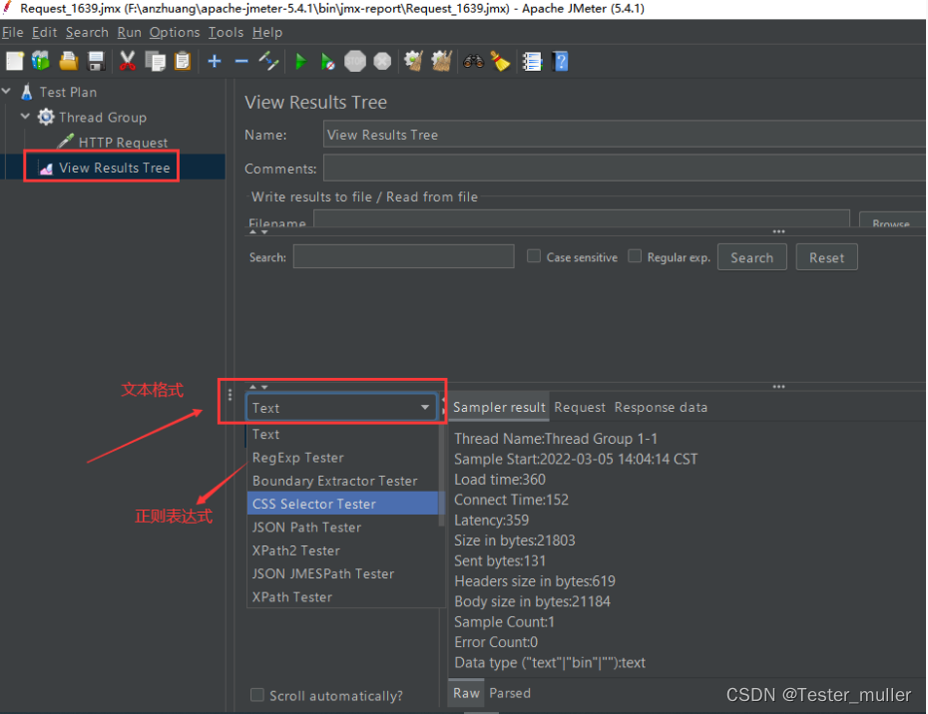This screenshot has height=714, width=928.
Task: Click the Search text field
Action: coord(404,256)
